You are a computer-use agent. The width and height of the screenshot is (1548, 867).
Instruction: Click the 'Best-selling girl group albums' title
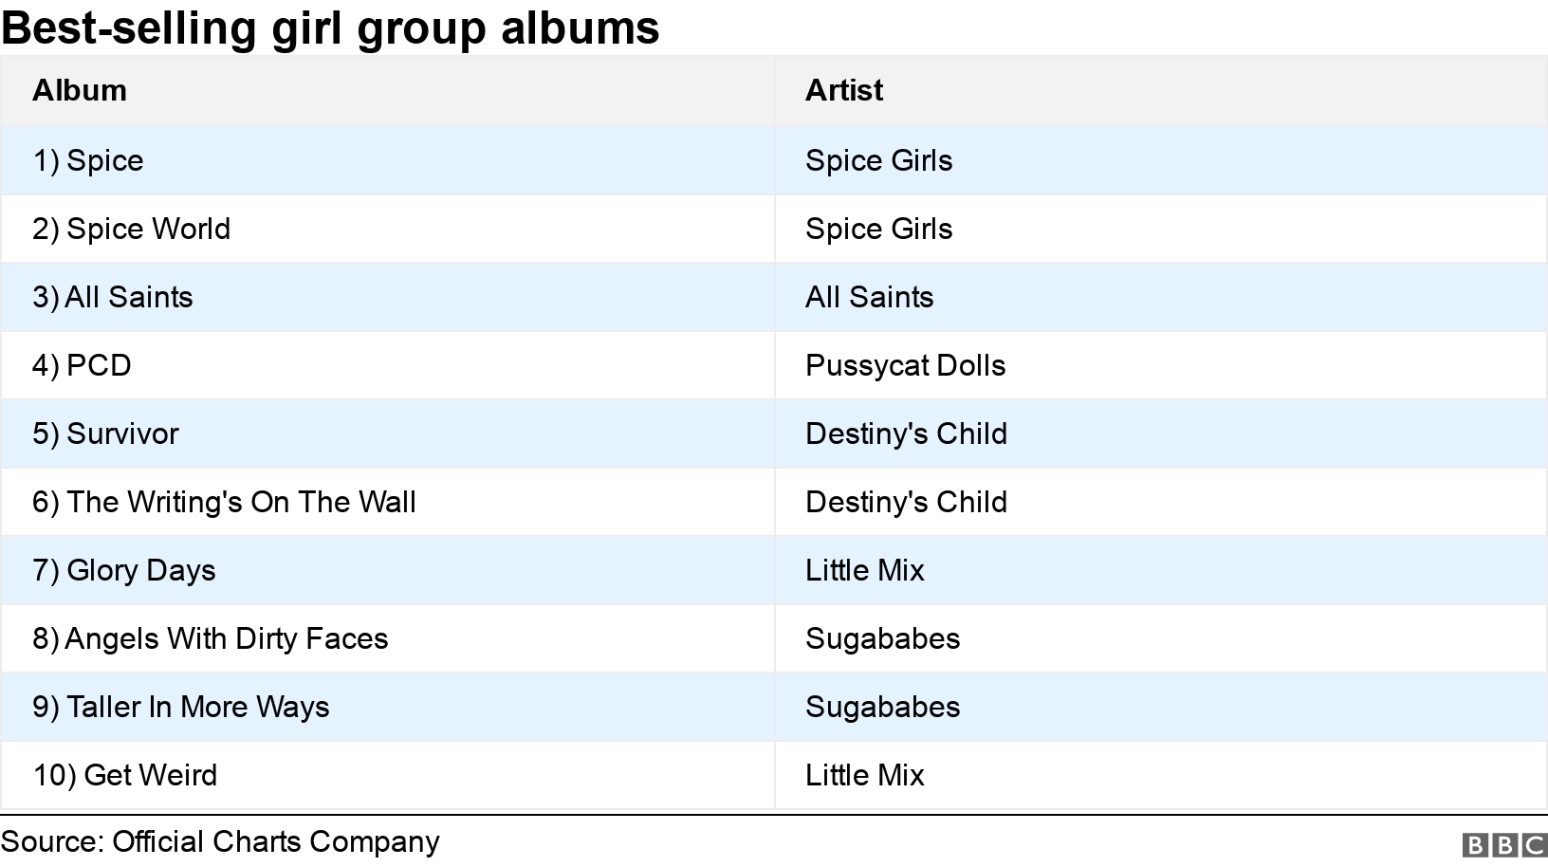click(x=330, y=28)
